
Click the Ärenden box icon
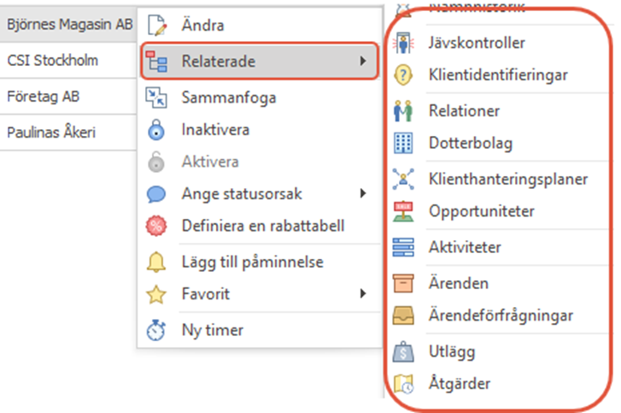tap(402, 283)
